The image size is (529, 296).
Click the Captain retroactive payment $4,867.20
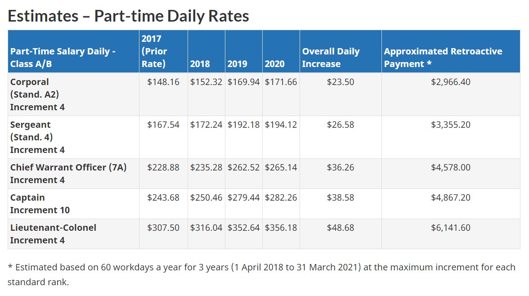click(451, 197)
